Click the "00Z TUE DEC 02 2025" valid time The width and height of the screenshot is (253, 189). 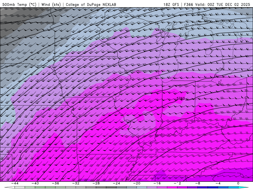pos(229,4)
